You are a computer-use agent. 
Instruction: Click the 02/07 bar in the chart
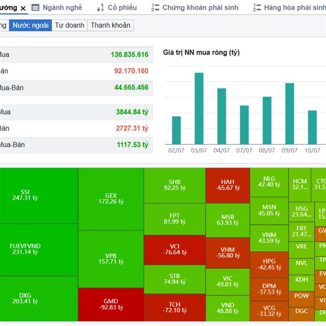click(x=177, y=130)
